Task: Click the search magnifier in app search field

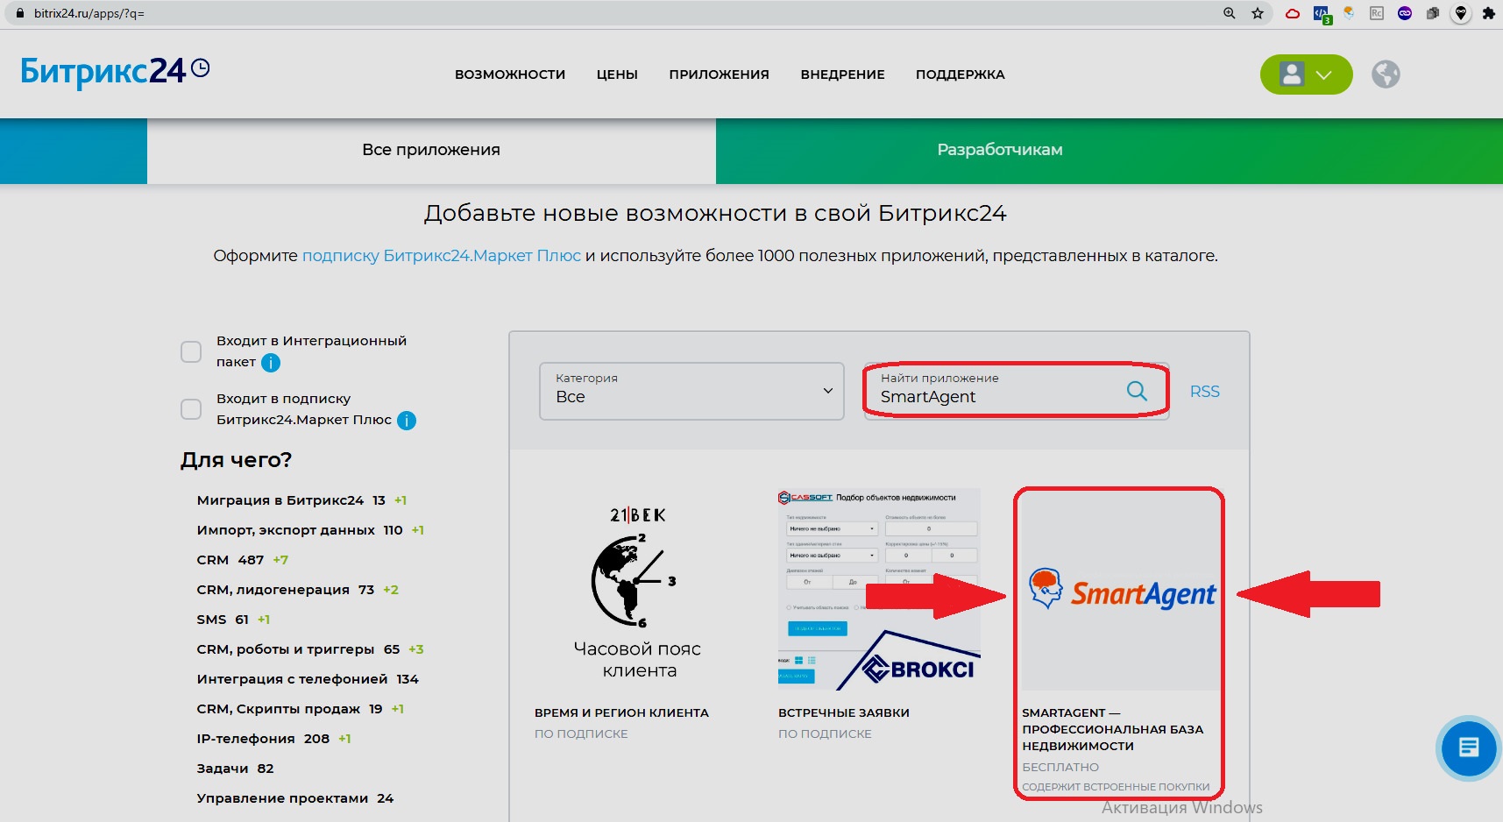Action: tap(1137, 391)
